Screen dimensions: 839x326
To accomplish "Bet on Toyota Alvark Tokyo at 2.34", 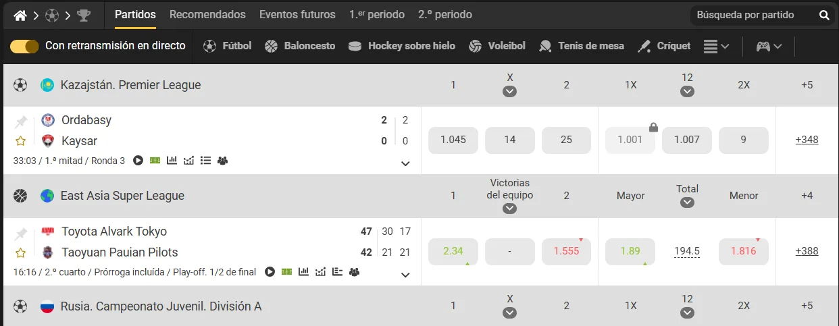I will tap(453, 251).
